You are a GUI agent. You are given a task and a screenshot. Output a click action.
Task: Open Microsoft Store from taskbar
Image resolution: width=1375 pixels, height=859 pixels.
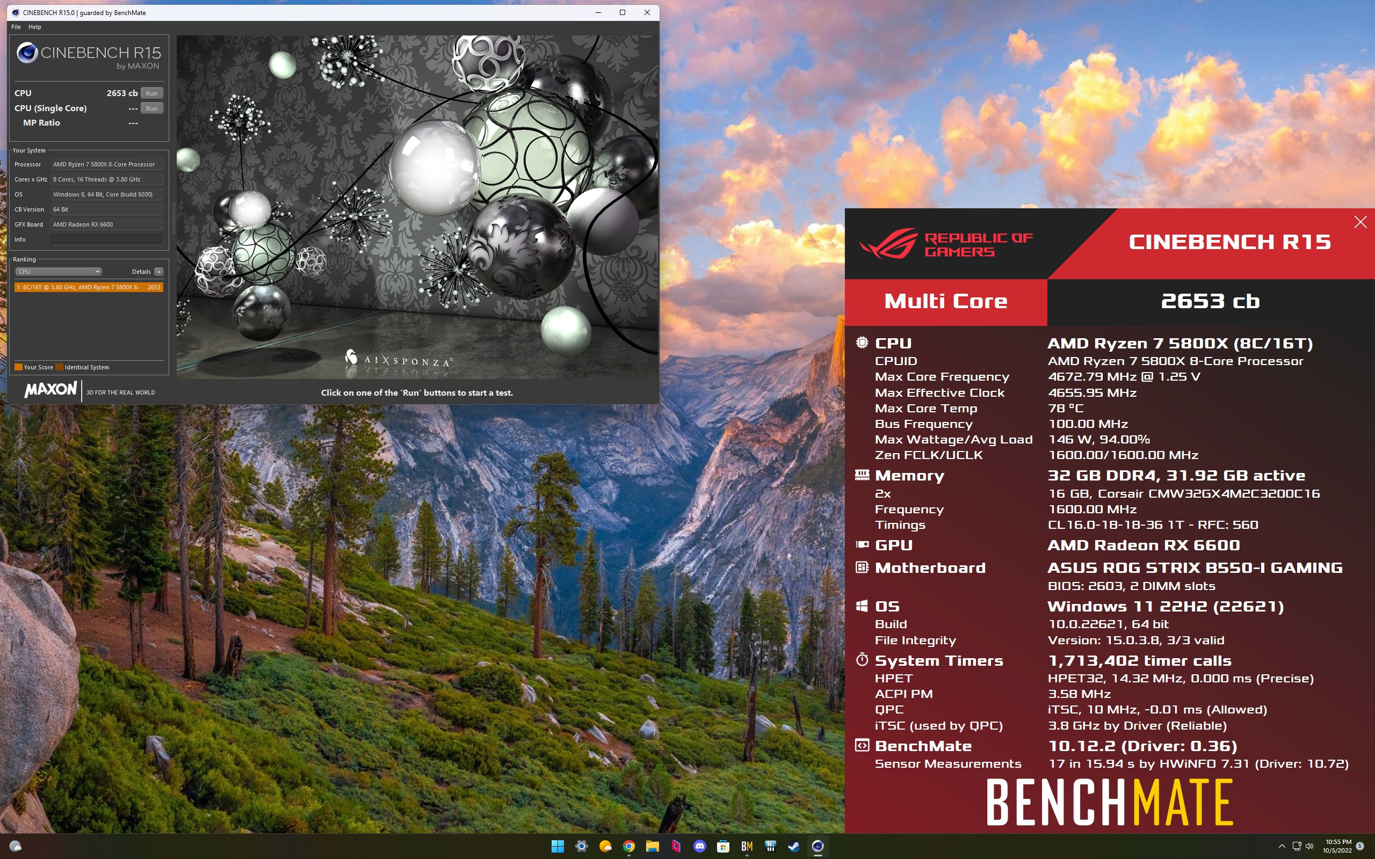(723, 847)
